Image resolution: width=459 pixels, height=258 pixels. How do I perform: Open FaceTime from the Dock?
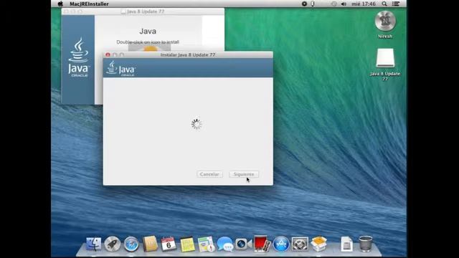tap(243, 244)
